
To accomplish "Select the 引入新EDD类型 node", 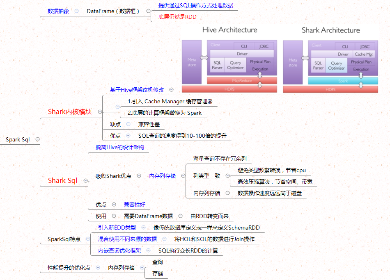I will pyautogui.click(x=117, y=228).
